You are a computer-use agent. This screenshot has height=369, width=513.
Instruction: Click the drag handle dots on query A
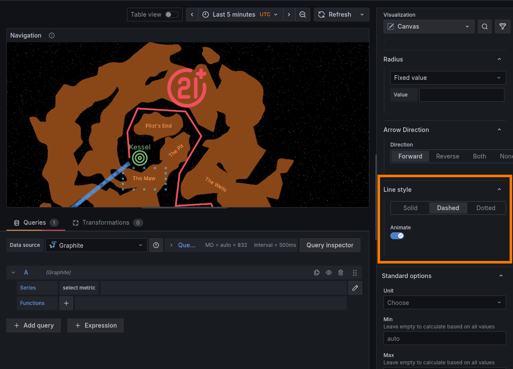click(x=354, y=272)
